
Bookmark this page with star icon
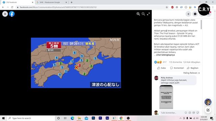coord(167,7)
